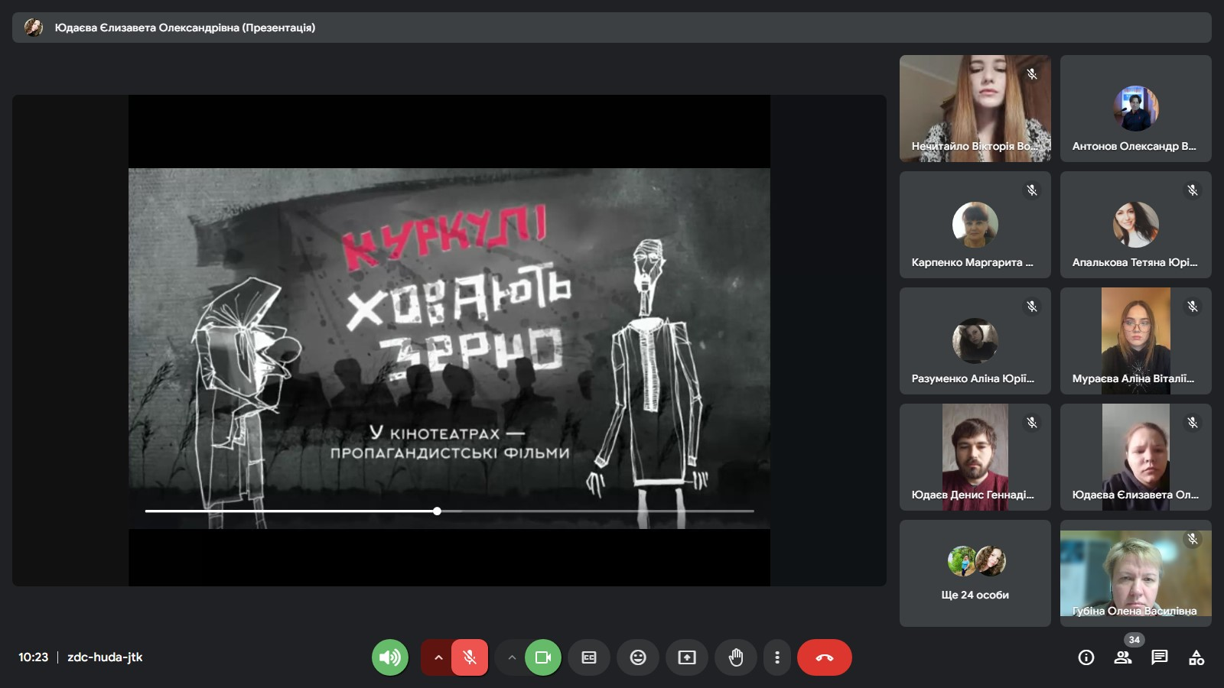Click Карпенко Маргарита profile avatar
Screen dimensions: 1224x688
[975, 225]
